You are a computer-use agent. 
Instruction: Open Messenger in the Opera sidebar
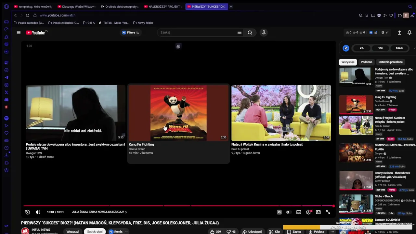(x=6, y=70)
